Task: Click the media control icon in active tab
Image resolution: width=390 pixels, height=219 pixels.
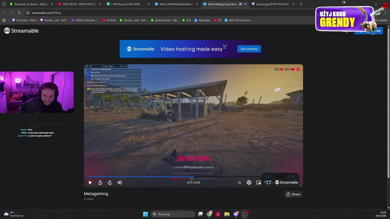Action: pos(241,4)
